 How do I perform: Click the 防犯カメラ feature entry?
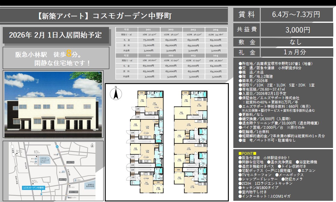tap(293, 179)
